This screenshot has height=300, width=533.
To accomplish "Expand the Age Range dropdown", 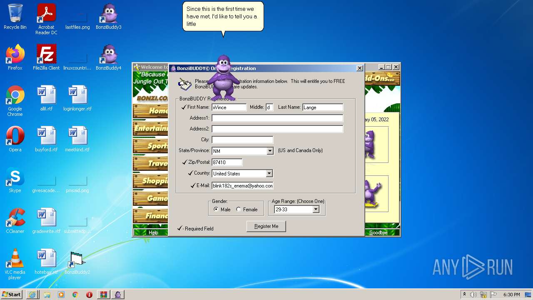I will pyautogui.click(x=316, y=209).
